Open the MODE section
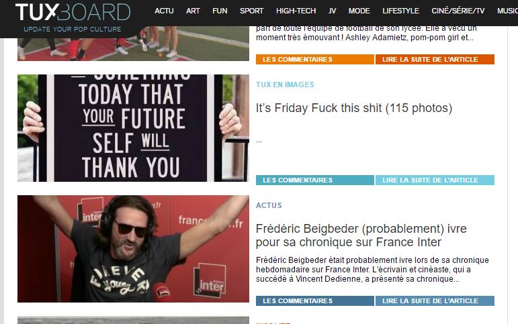Image resolution: width=518 pixels, height=324 pixels. click(x=359, y=11)
